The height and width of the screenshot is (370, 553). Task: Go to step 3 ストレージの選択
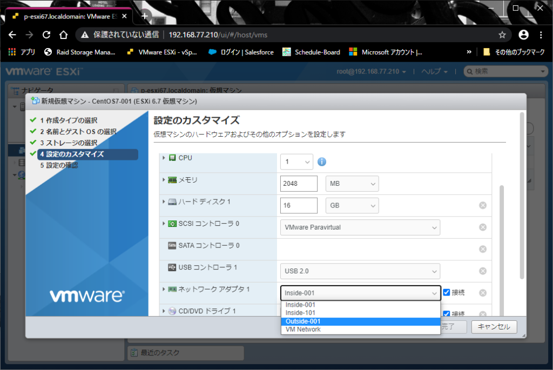(x=69, y=143)
